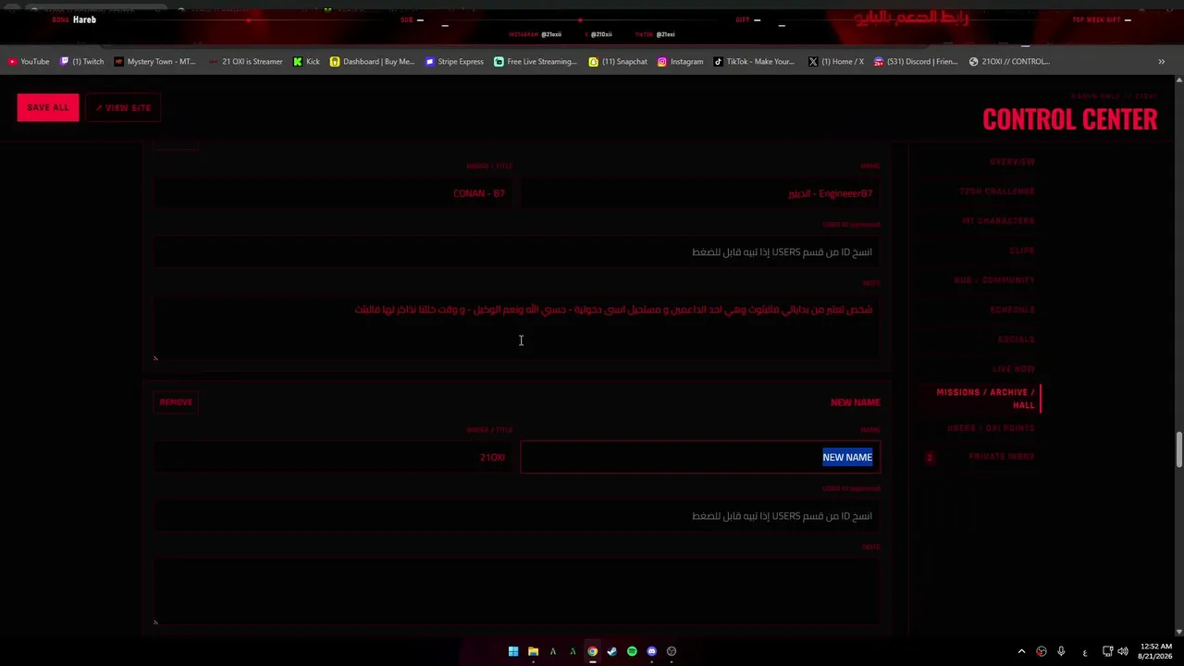Click the NEW NAME entry's USER ID field
1184x666 pixels.
click(517, 516)
